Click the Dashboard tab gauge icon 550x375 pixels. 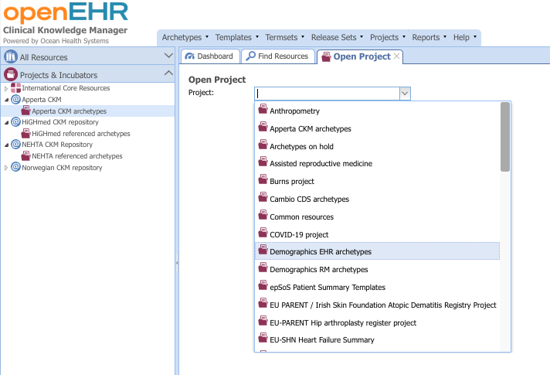point(189,56)
